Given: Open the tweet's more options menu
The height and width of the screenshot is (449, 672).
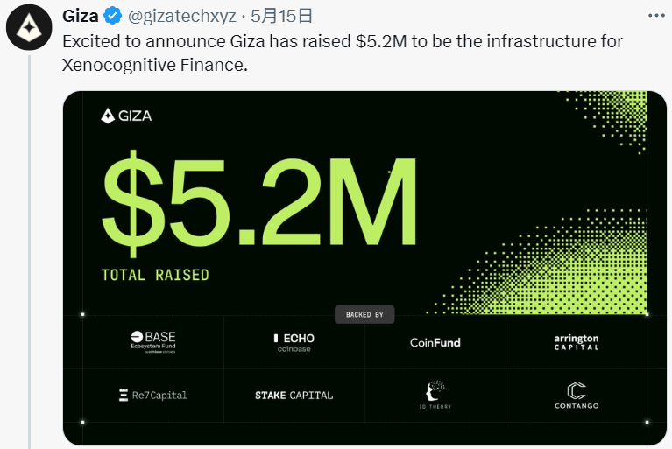Looking at the screenshot, I should pyautogui.click(x=654, y=16).
